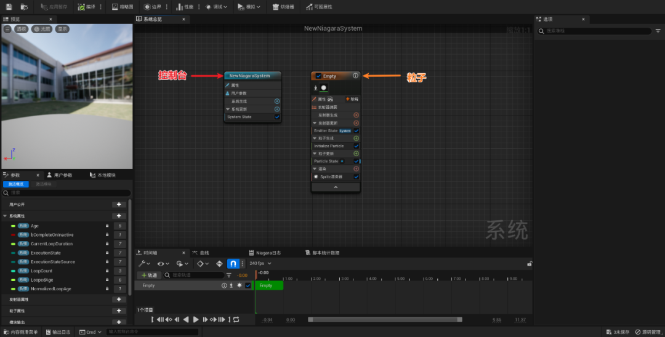Click the lock icon at the timeline's right edge
The height and width of the screenshot is (337, 665).
(530, 263)
